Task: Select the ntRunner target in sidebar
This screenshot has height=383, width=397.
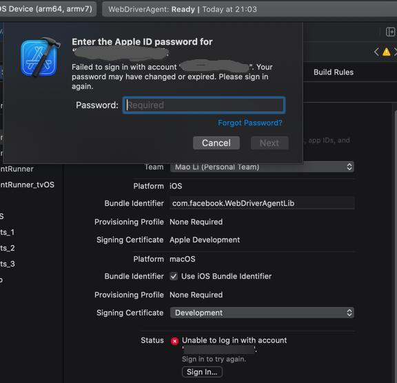Action: click(x=17, y=169)
